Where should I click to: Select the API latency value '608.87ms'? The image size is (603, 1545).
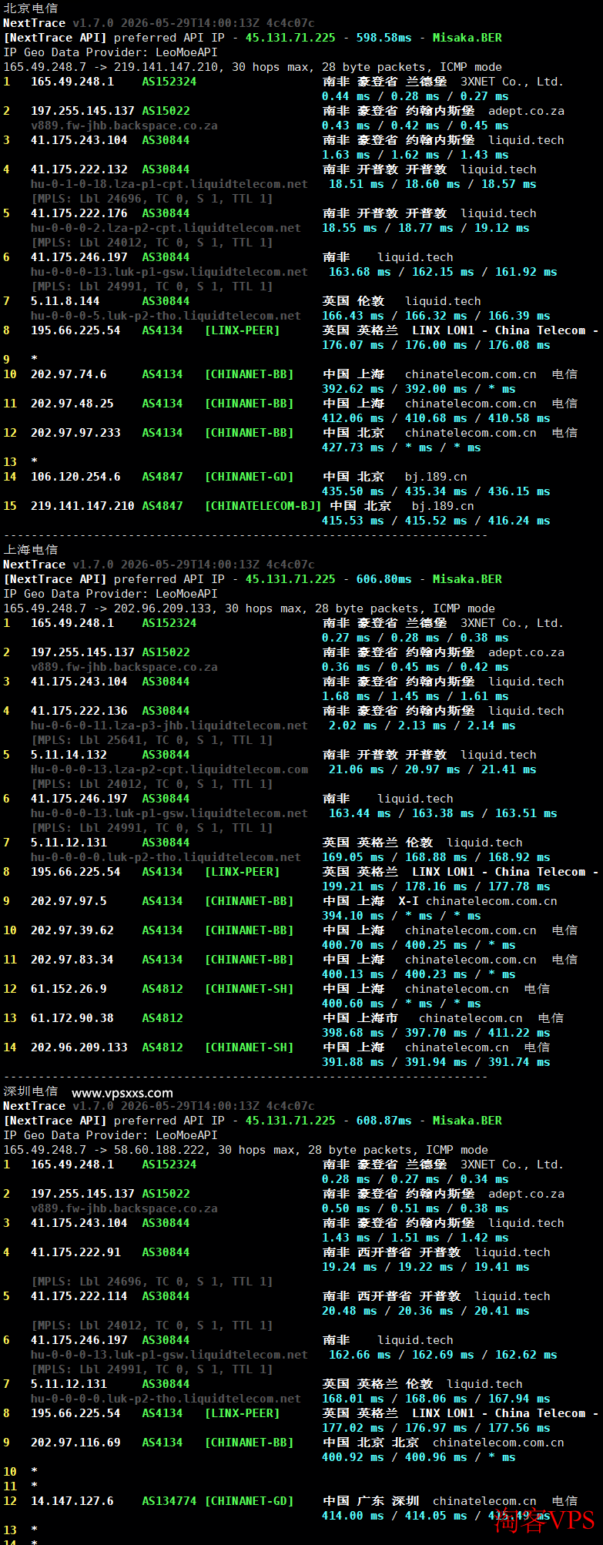click(x=384, y=1121)
